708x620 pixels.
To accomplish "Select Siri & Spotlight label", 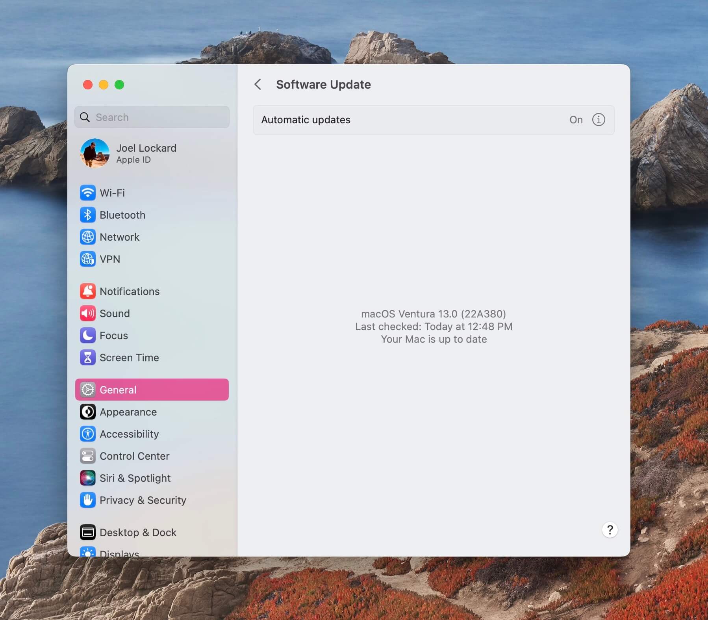I will (x=135, y=478).
